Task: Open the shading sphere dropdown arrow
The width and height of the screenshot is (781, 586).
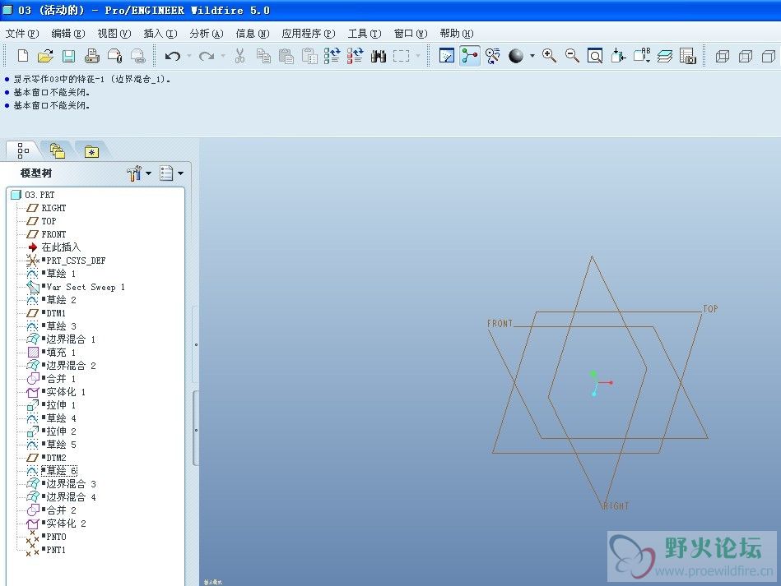Action: point(532,56)
